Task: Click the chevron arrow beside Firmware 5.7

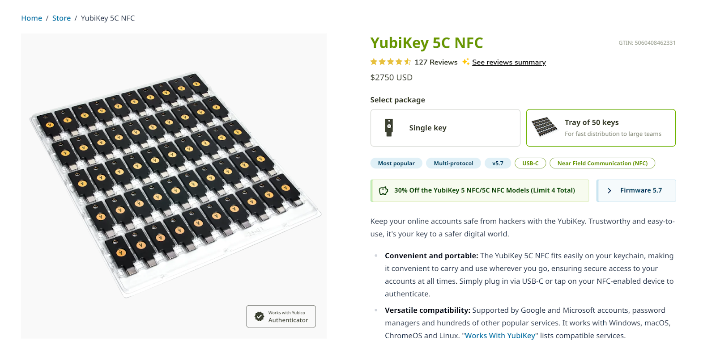Action: tap(609, 191)
